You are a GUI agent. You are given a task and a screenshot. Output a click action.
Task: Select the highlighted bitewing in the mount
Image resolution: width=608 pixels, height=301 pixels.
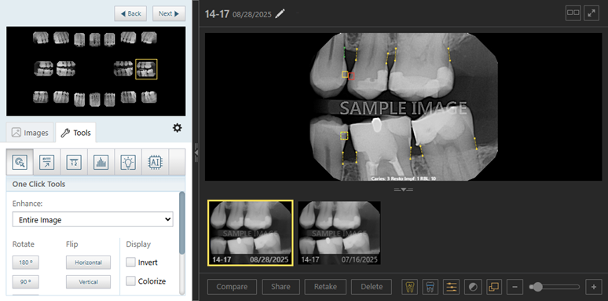click(146, 69)
